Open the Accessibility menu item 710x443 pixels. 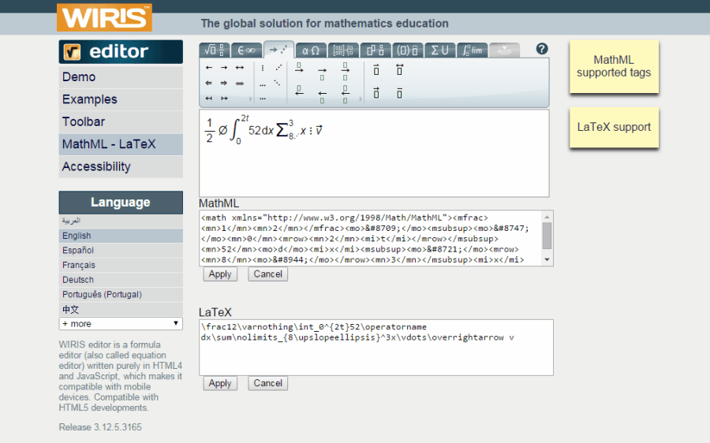[x=121, y=166]
